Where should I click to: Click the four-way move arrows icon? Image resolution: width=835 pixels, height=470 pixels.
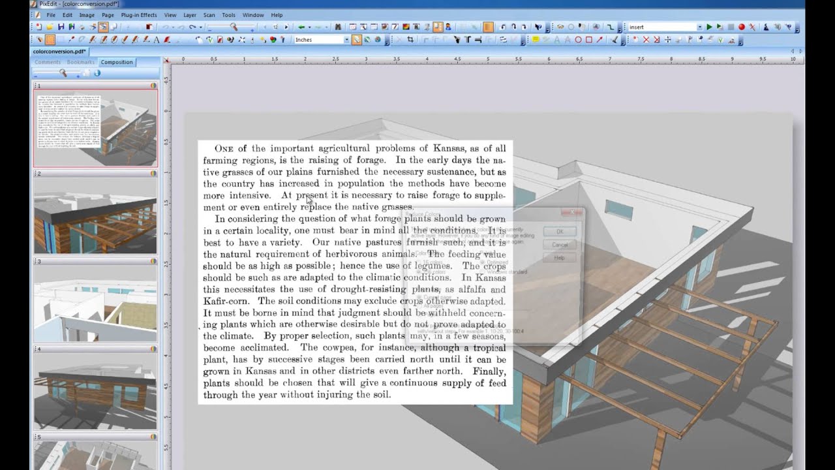pyautogui.click(x=668, y=40)
